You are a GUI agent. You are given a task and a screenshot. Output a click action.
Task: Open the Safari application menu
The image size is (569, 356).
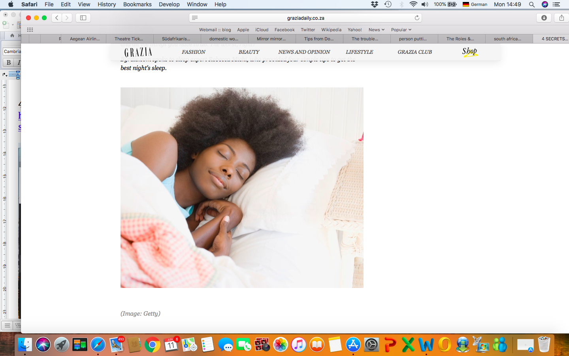point(29,4)
